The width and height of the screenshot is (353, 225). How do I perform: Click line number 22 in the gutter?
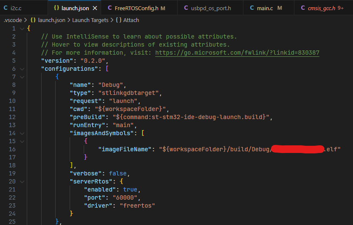point(12,197)
